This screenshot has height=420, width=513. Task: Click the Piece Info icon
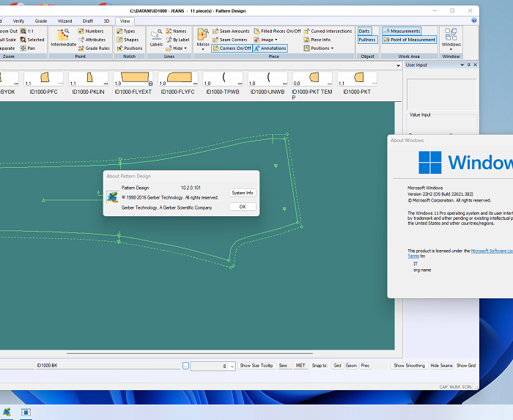[x=317, y=40]
